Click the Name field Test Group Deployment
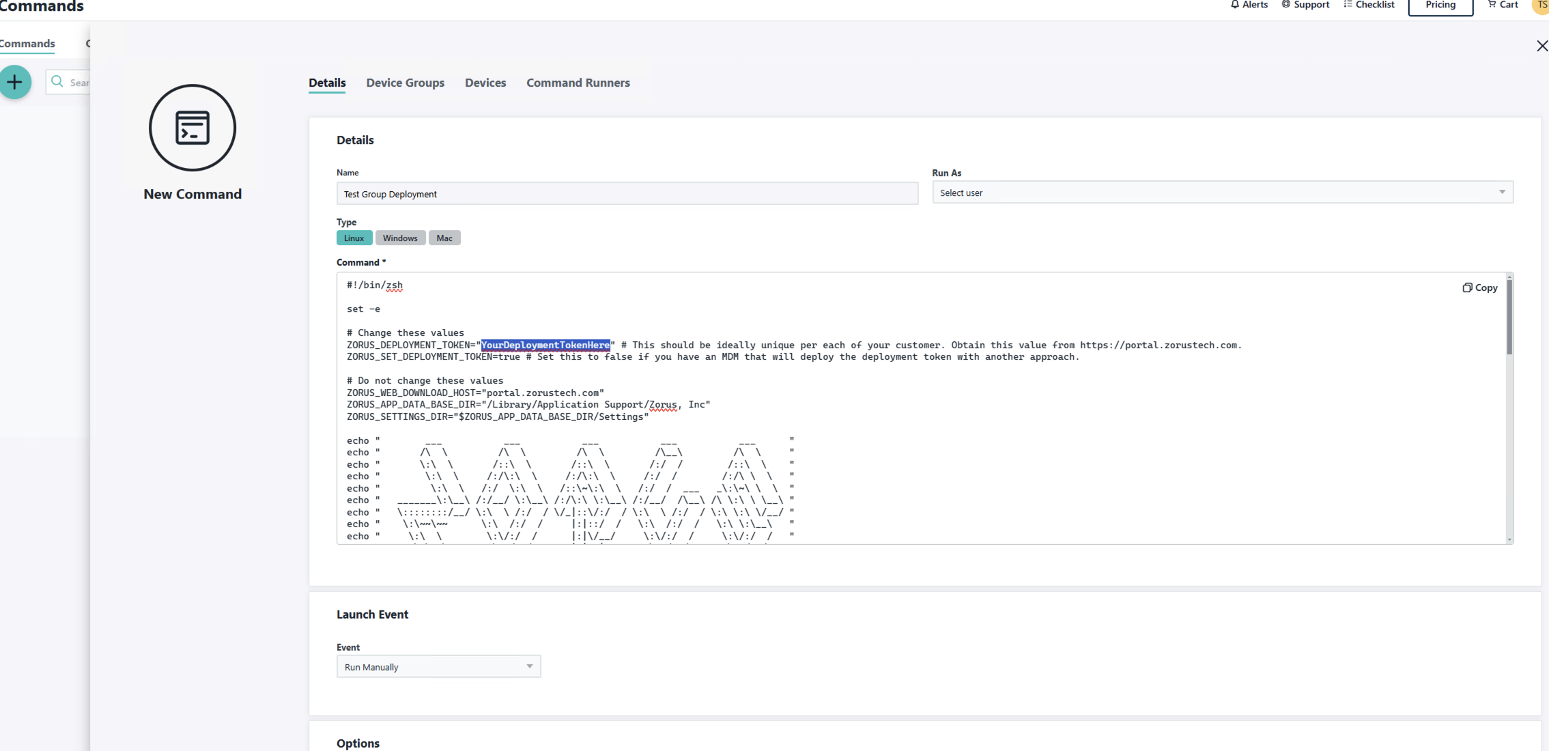Screen dimensions: 1549x751 click(x=627, y=194)
